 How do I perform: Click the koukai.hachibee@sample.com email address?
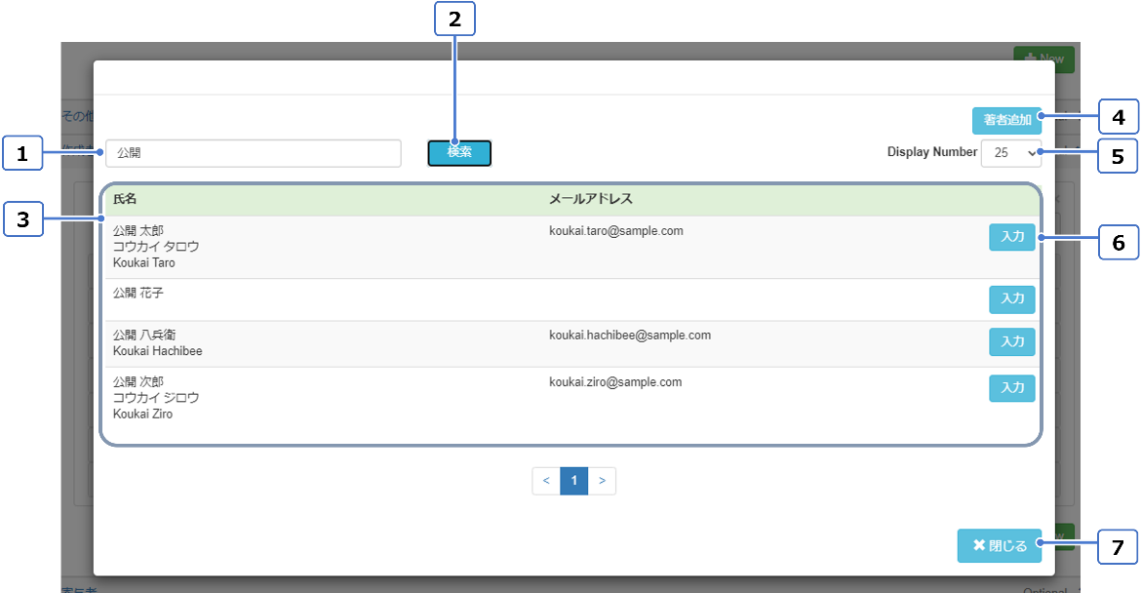pos(629,336)
